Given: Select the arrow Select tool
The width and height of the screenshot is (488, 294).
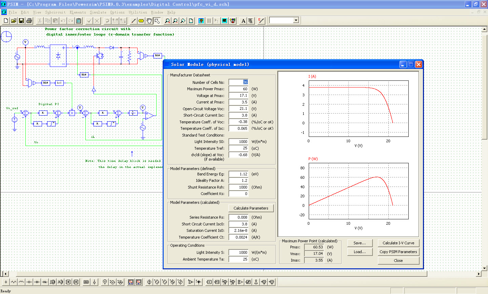Looking at the screenshot, I should 157,21.
